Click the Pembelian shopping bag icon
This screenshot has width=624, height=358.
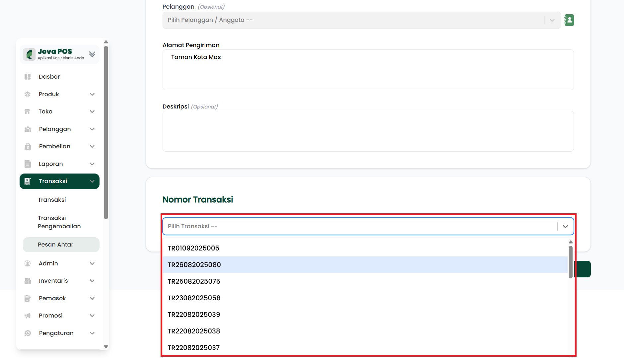click(28, 146)
